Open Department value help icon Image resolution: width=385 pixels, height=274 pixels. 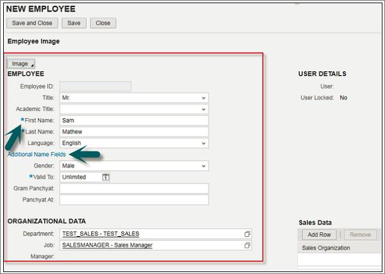(247, 234)
